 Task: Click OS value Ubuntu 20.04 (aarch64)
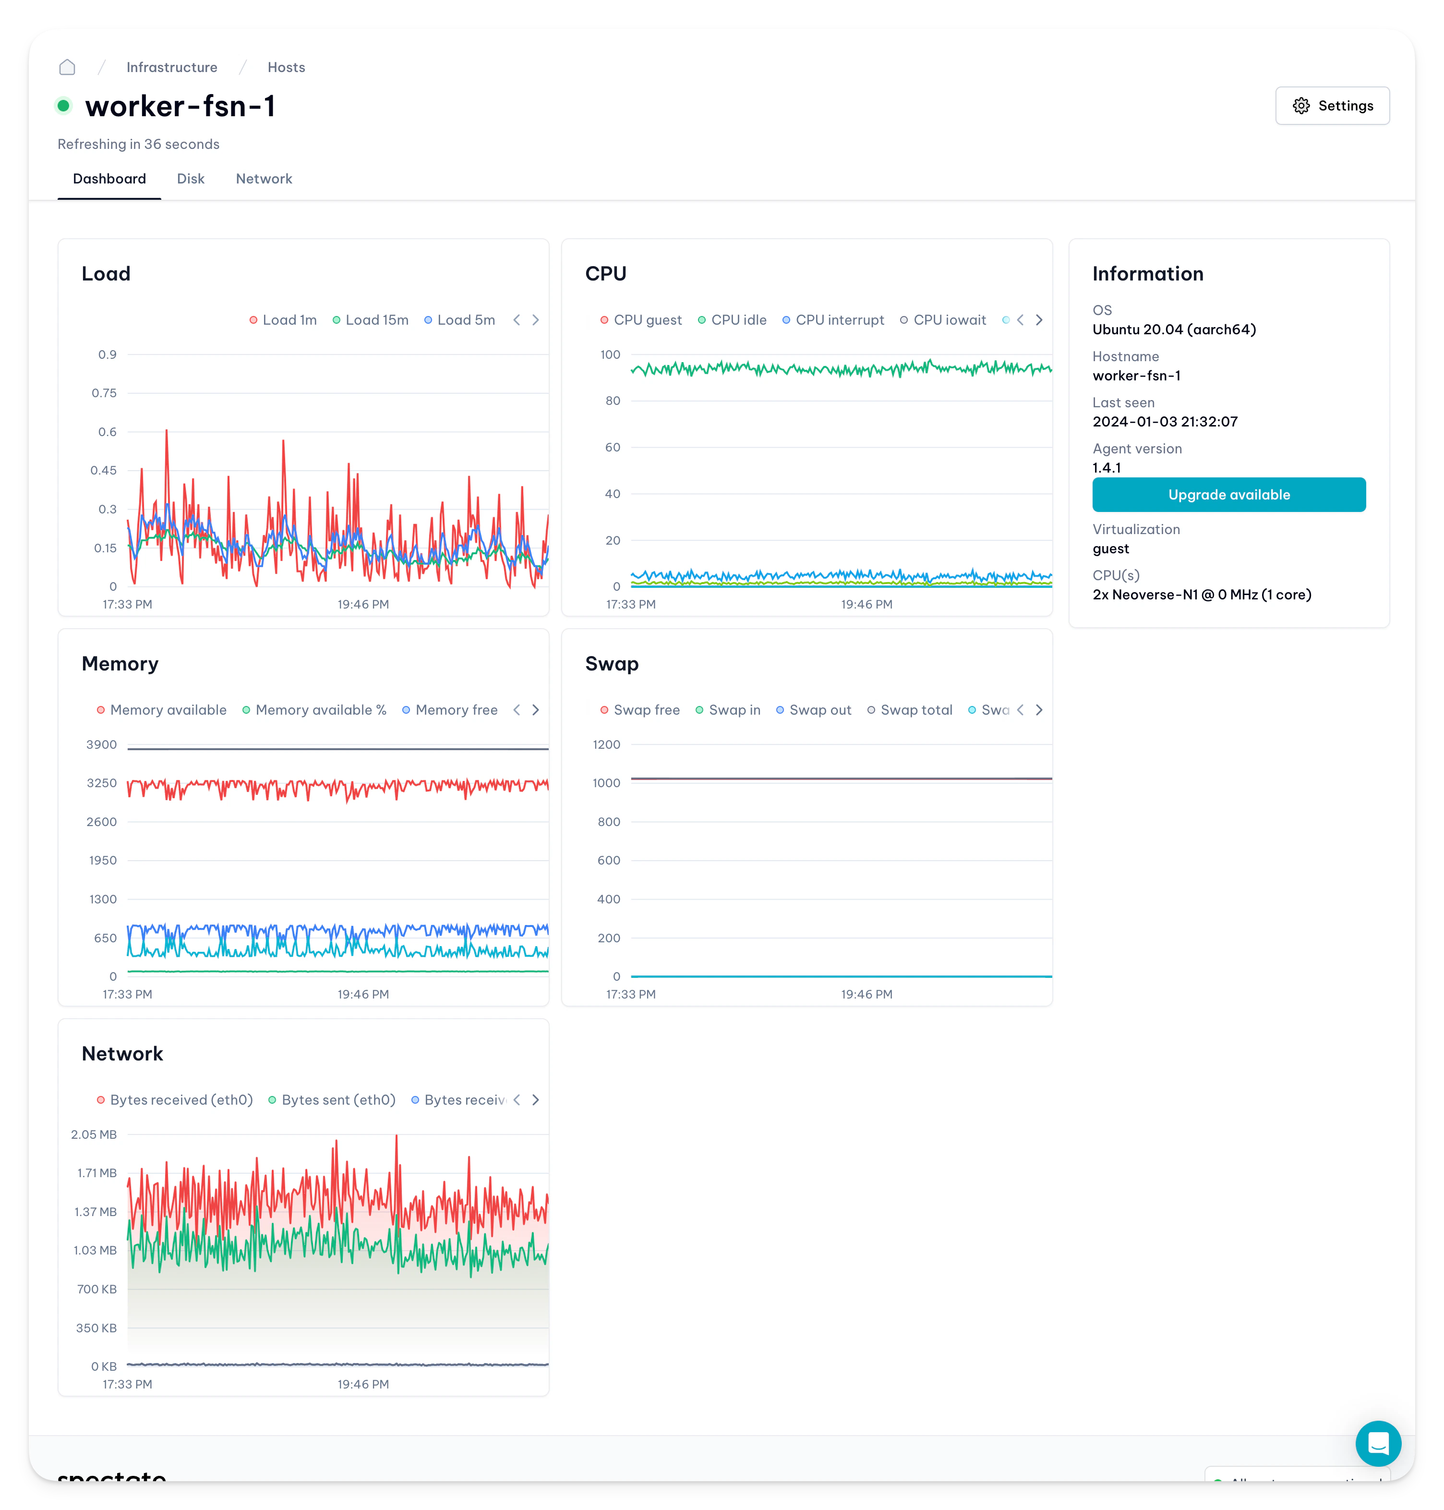click(x=1174, y=329)
